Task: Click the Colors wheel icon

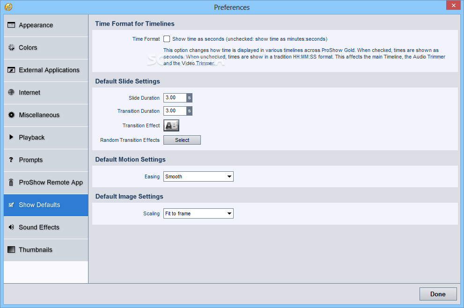Action: [11, 47]
